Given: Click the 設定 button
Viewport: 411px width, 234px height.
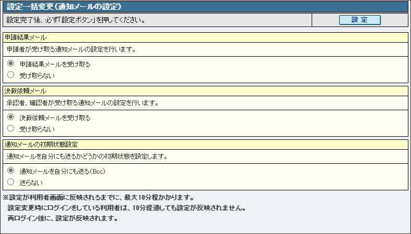Looking at the screenshot, I should point(359,20).
